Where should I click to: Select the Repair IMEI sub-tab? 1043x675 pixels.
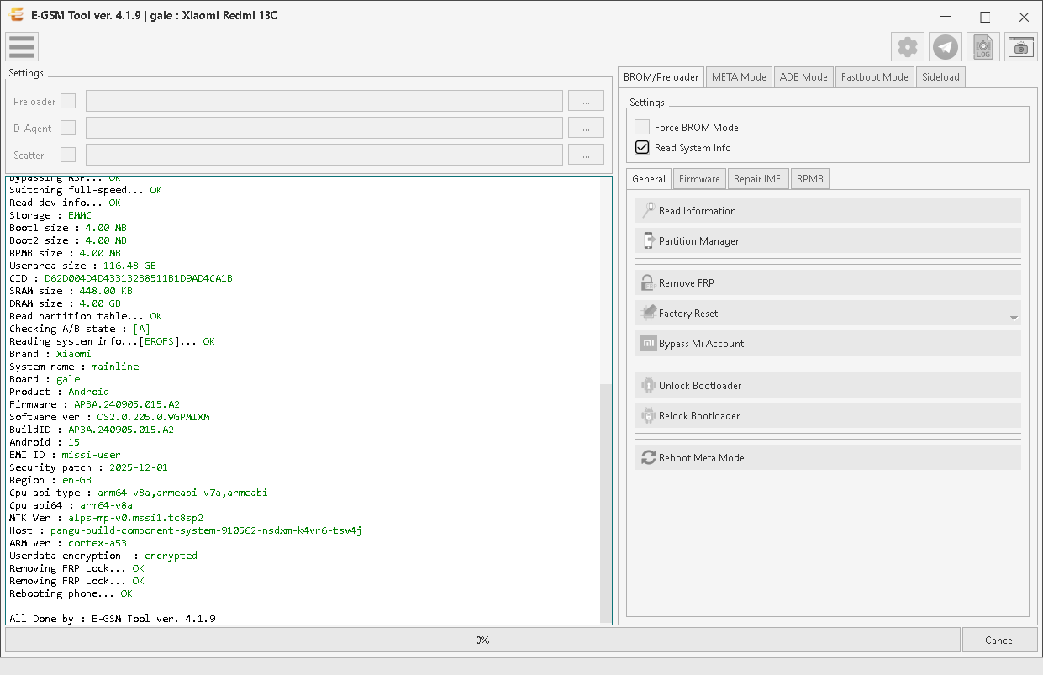point(758,178)
